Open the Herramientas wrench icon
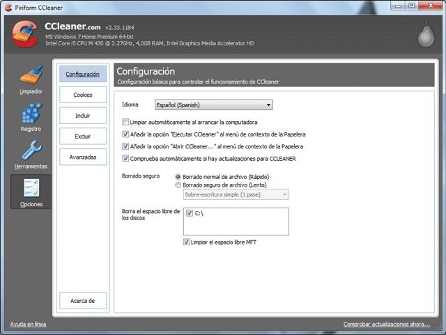 (x=31, y=150)
